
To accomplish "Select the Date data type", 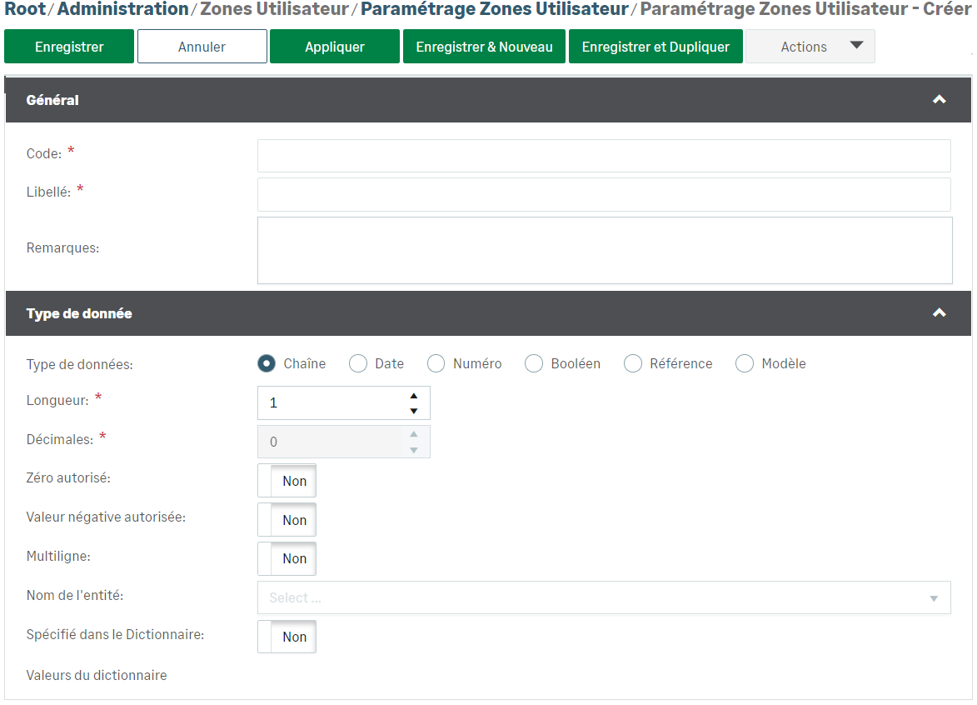I will tap(358, 363).
